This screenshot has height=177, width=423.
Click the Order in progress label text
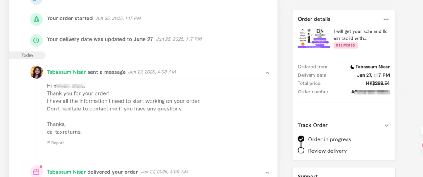pos(329,139)
